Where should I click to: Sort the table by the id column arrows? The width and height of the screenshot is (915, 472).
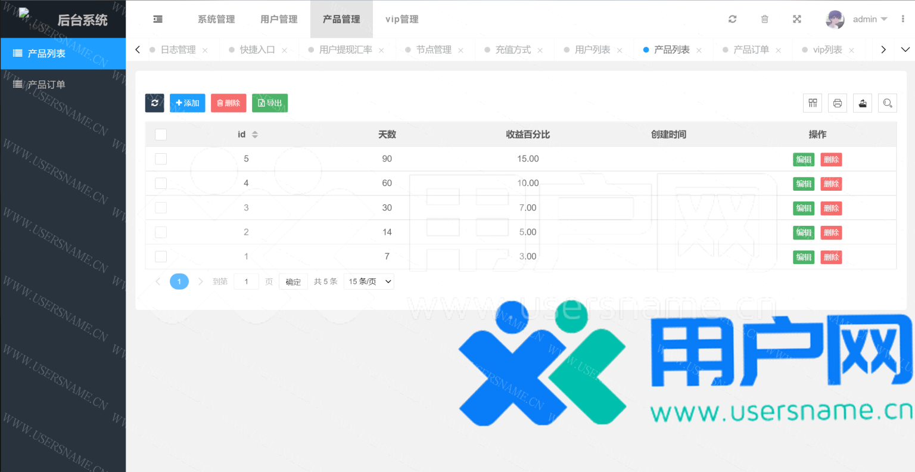click(x=255, y=135)
